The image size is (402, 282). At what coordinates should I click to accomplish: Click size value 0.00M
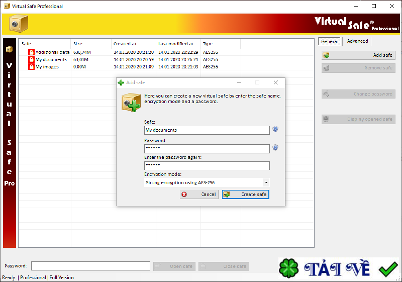coord(79,67)
